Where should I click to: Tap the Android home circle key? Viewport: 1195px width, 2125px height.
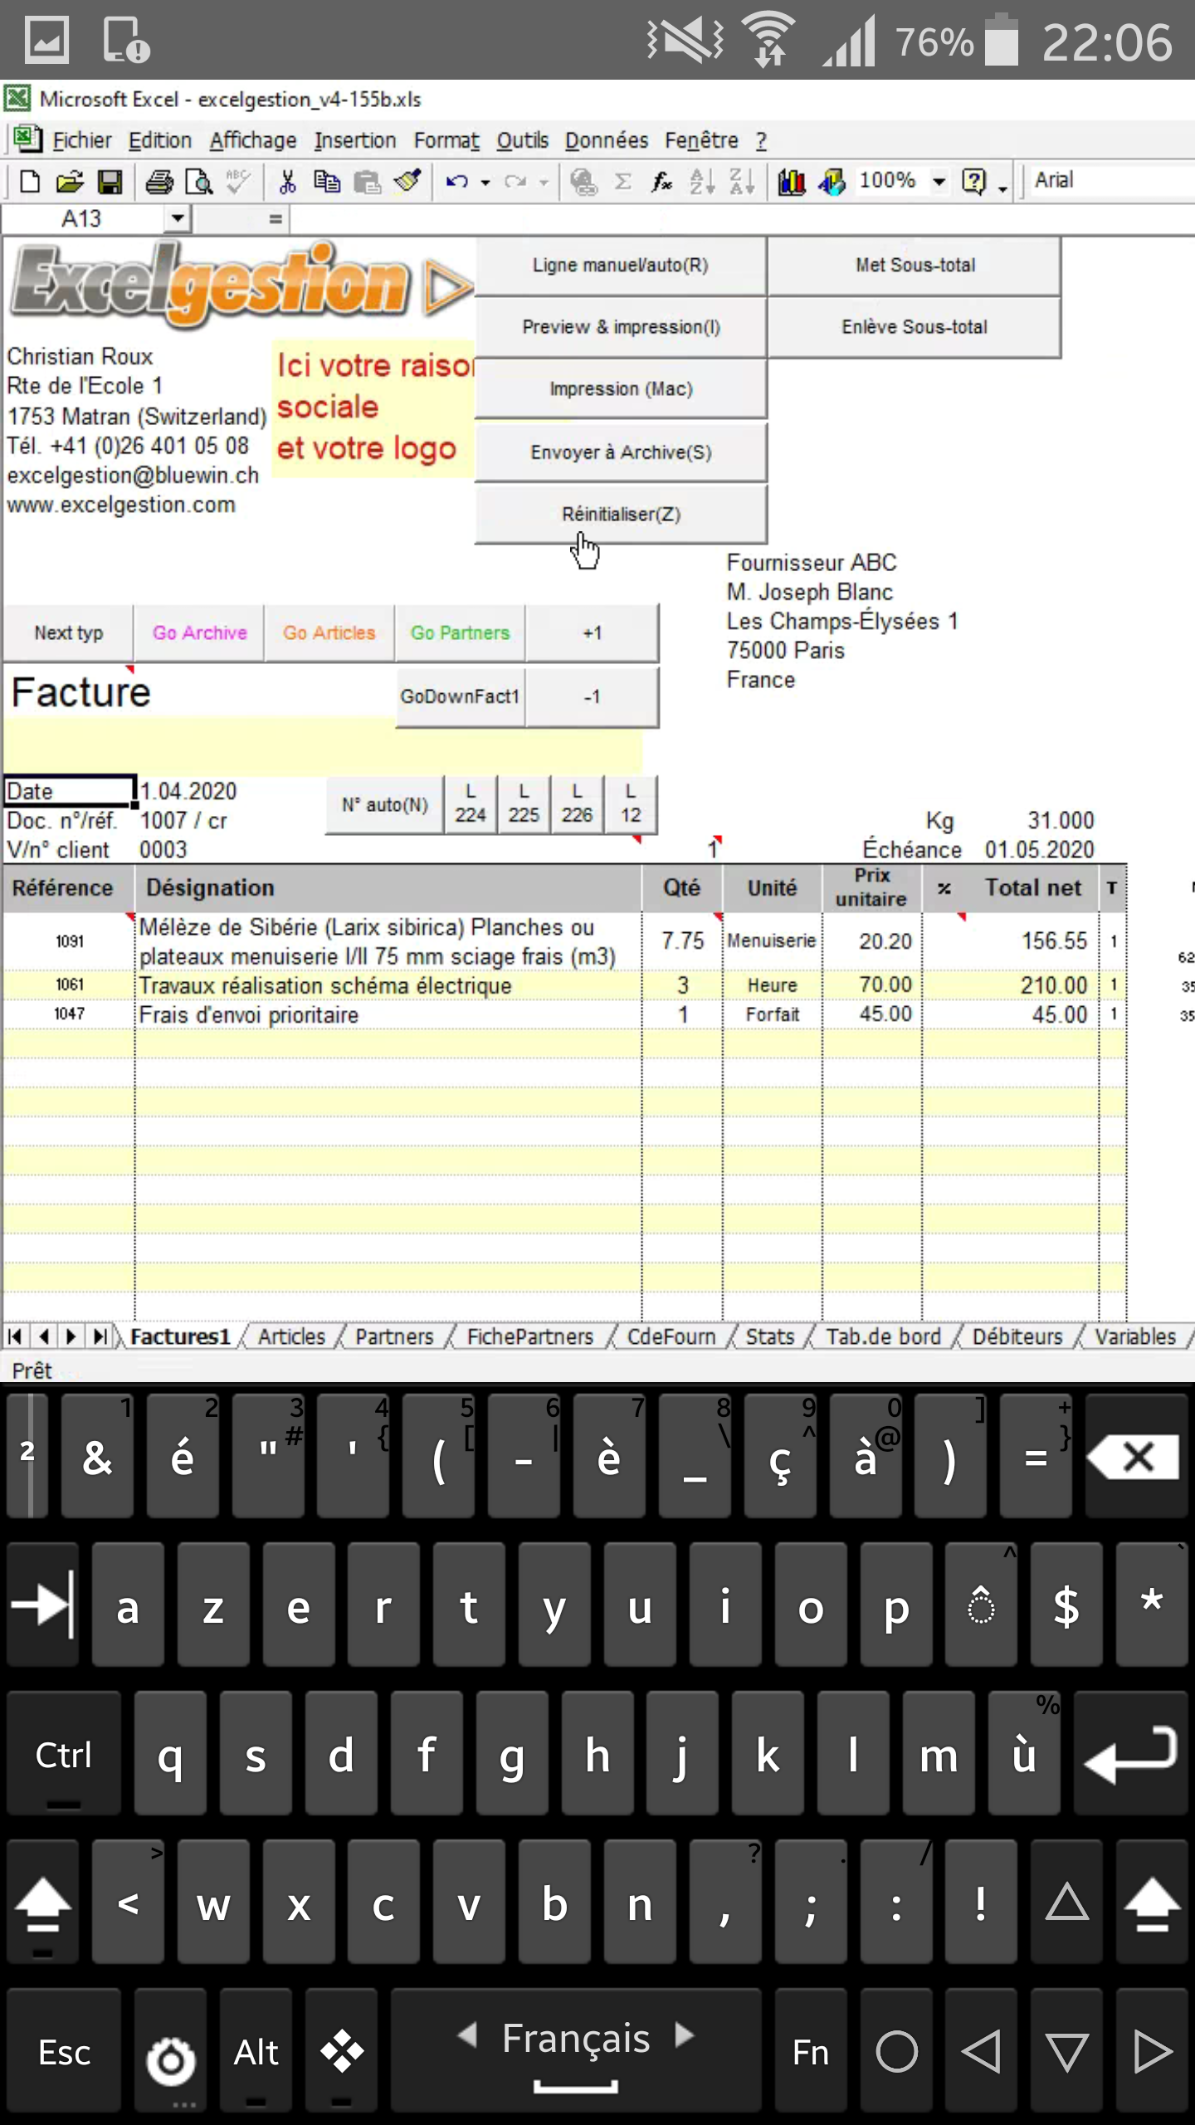896,2052
